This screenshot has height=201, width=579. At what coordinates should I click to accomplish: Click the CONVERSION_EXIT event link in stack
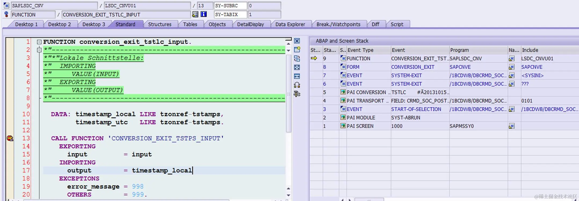coord(412,67)
